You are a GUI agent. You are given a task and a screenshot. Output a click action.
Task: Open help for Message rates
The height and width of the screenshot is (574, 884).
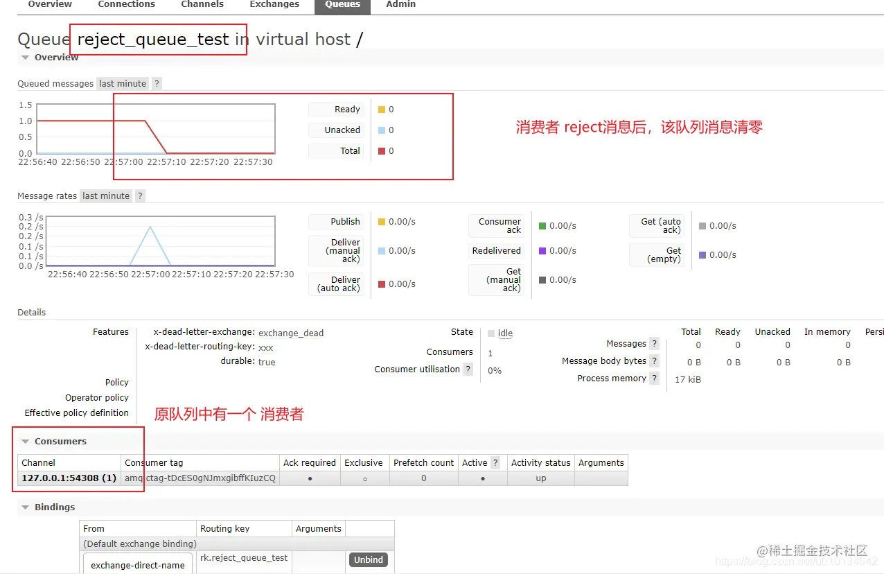click(x=140, y=196)
